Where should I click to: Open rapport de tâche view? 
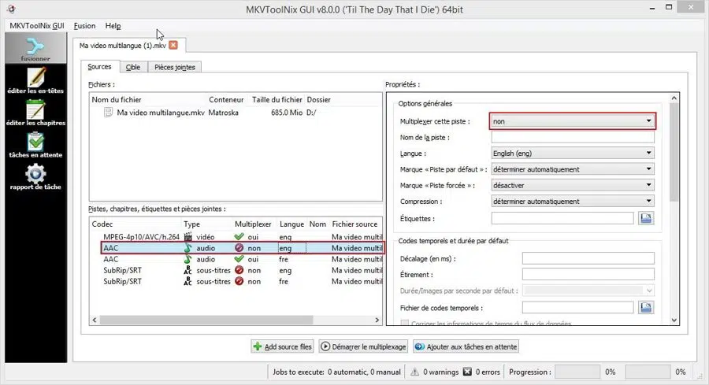[35, 176]
